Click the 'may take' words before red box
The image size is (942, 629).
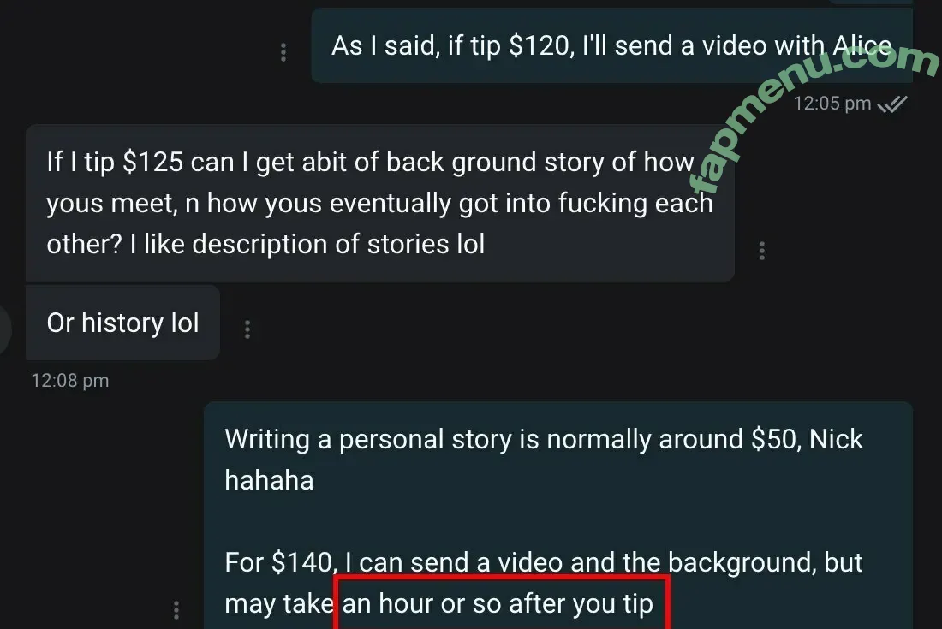[279, 604]
